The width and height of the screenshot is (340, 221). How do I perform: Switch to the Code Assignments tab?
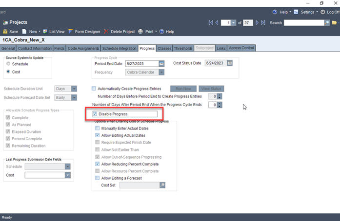click(x=83, y=48)
